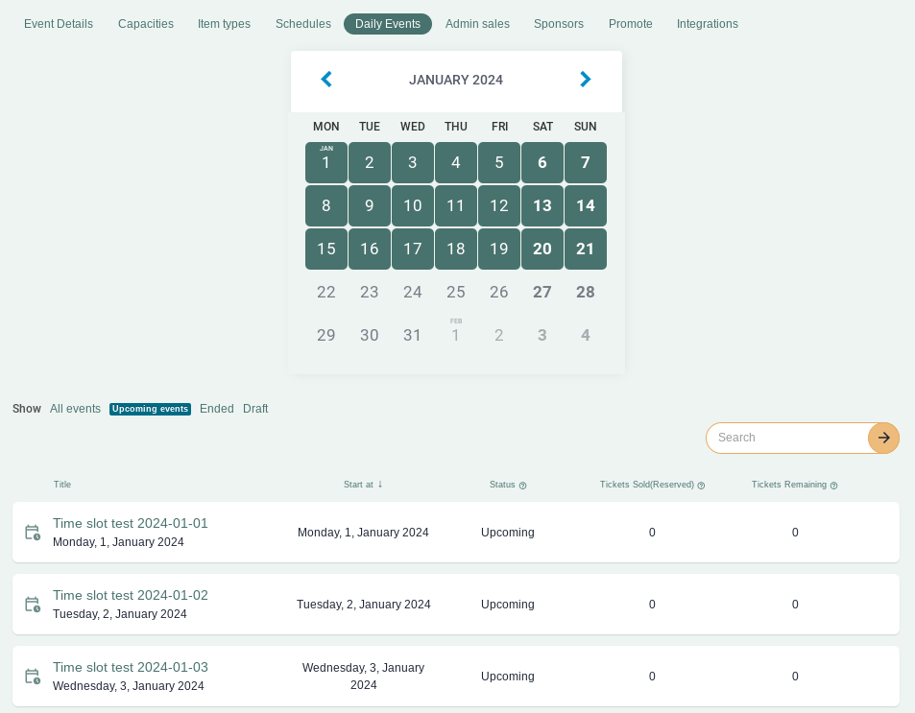Screen dimensions: 915x713
Task: Switch to the Event Details tab
Action: [59, 24]
